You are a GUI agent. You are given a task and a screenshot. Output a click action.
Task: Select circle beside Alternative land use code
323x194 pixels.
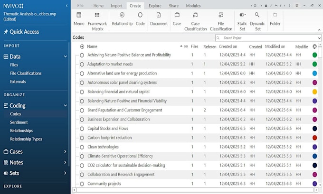(x=82, y=74)
